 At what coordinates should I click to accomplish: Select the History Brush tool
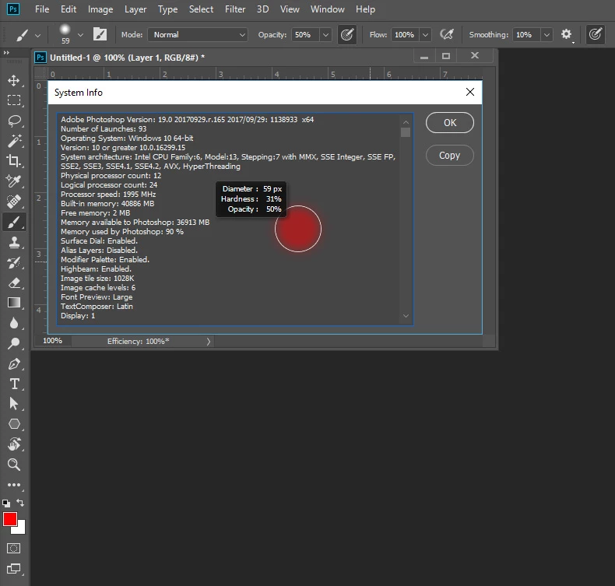tap(14, 262)
